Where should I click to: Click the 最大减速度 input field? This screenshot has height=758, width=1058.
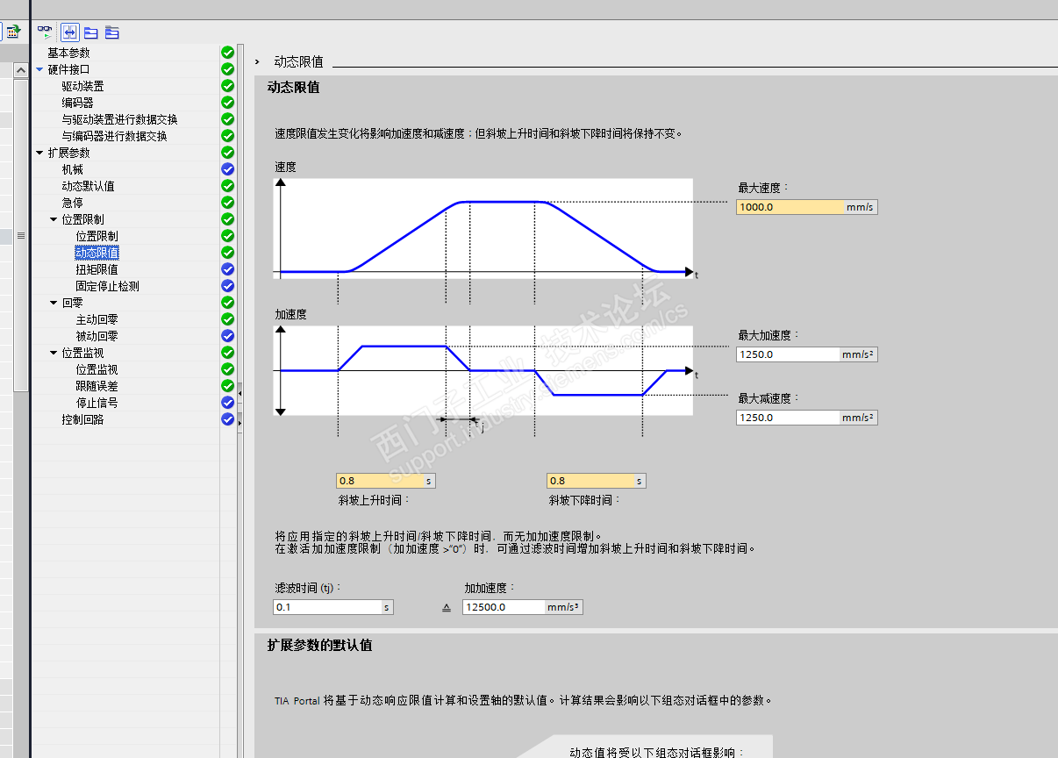pos(788,418)
